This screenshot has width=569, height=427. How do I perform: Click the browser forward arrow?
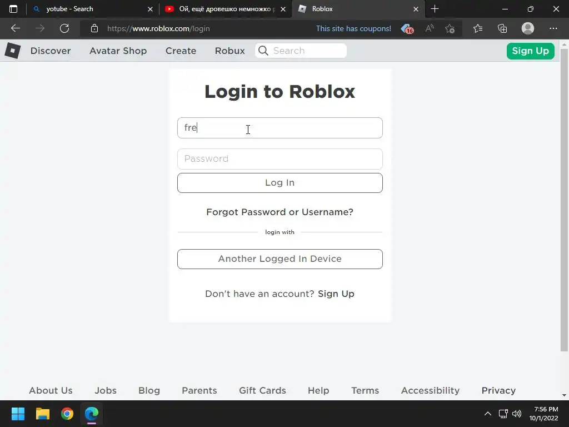tap(40, 28)
